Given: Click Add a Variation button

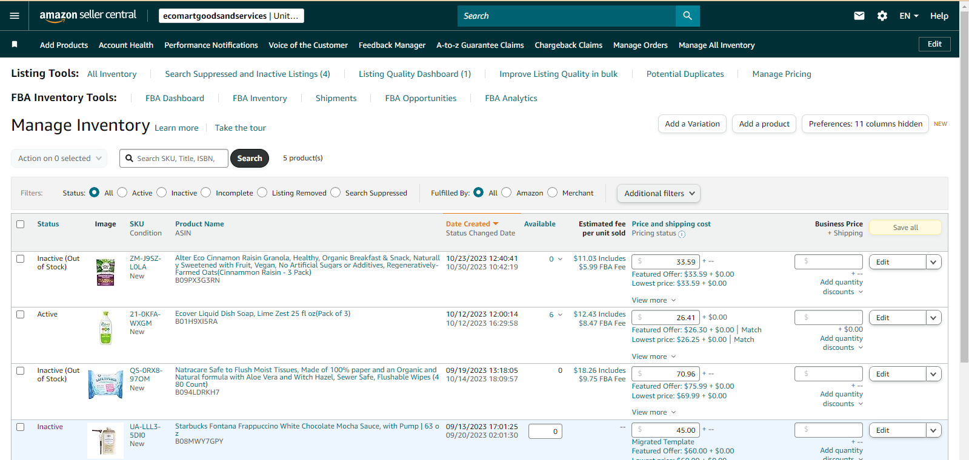Looking at the screenshot, I should click(x=692, y=123).
